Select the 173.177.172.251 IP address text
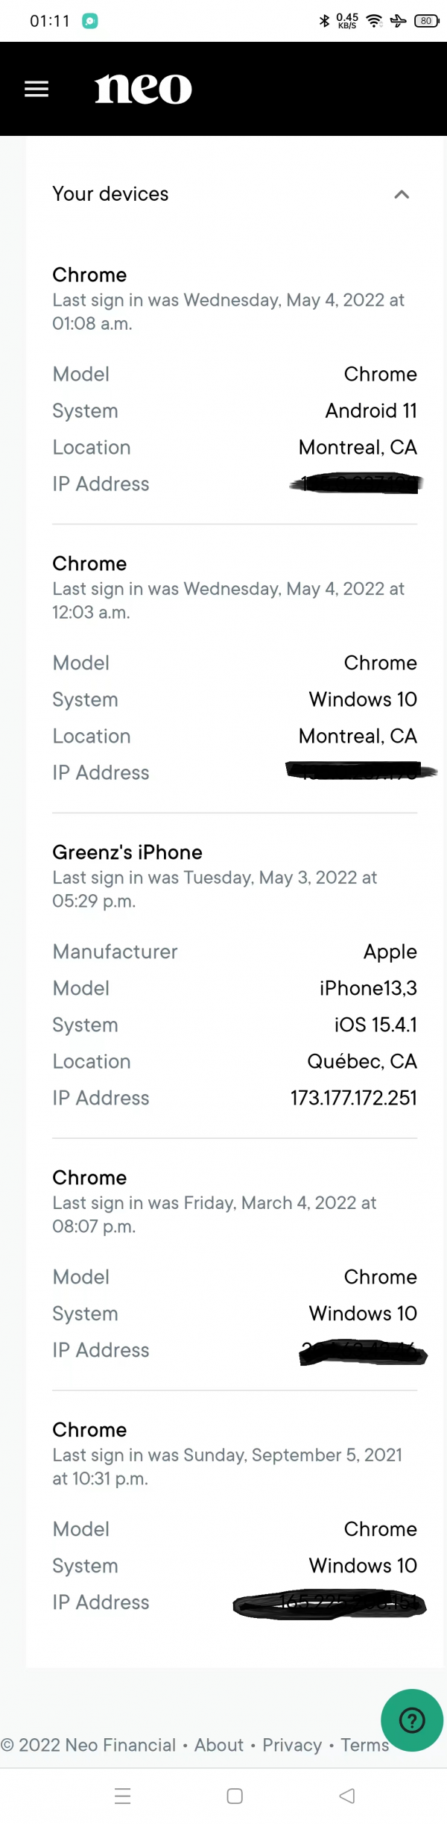447x1824 pixels. coord(353,1098)
